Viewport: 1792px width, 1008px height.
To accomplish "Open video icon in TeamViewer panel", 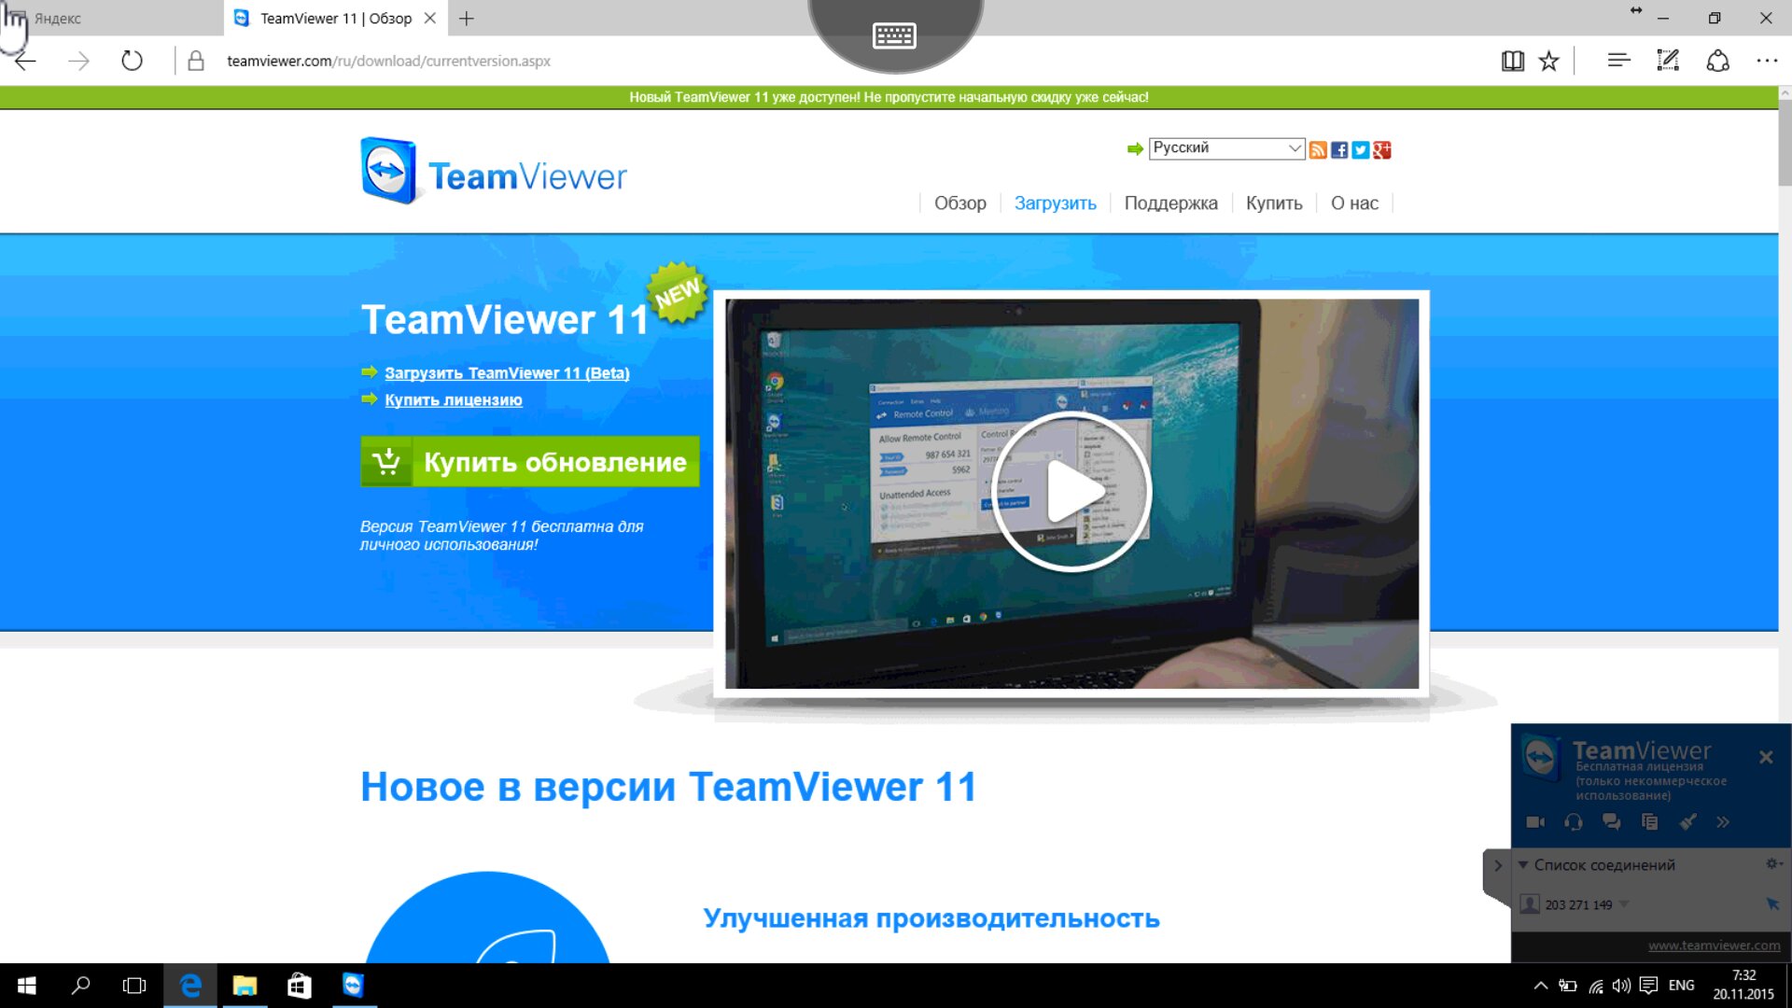I will tap(1534, 822).
